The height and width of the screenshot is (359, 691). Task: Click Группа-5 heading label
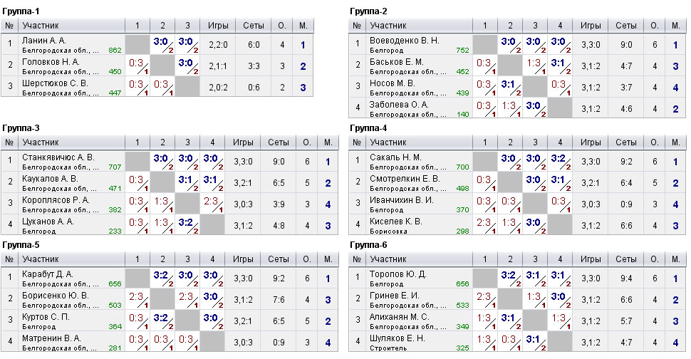21,245
